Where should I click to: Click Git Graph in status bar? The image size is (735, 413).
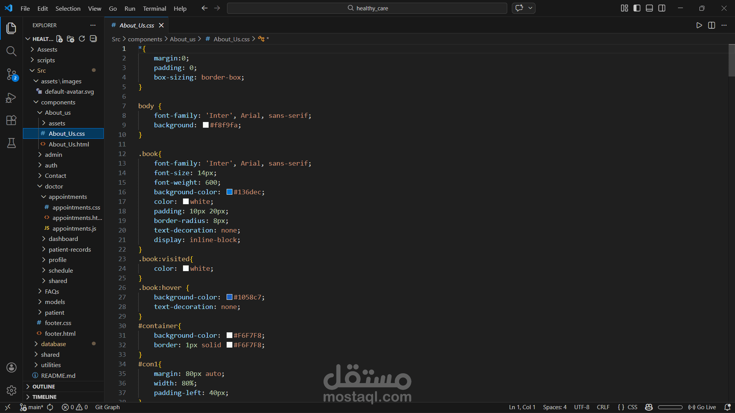(x=107, y=407)
